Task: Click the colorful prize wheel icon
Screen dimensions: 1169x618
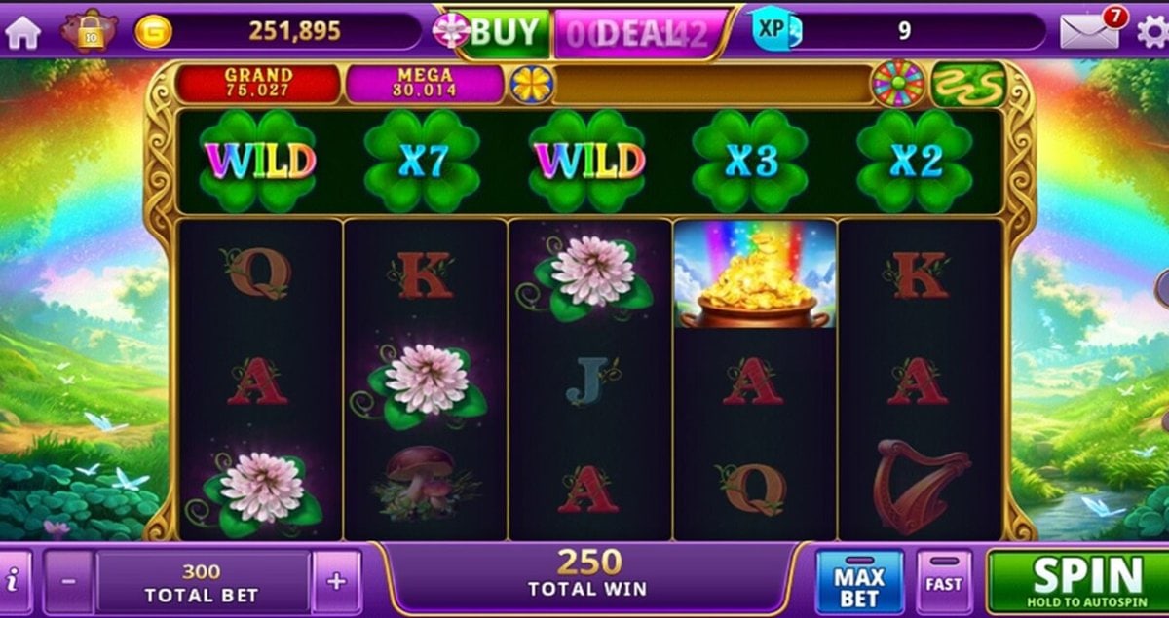Action: pyautogui.click(x=897, y=84)
